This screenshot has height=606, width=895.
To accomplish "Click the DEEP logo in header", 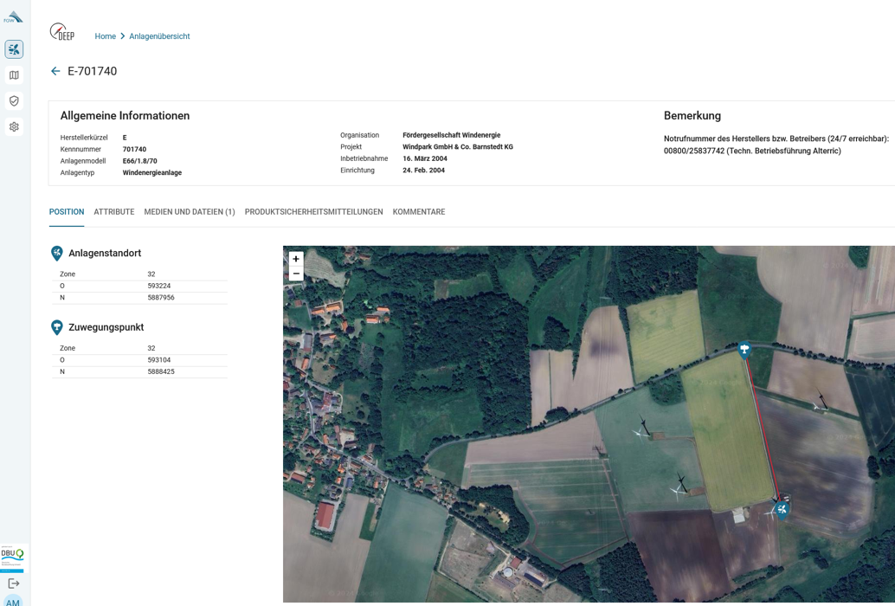I will pyautogui.click(x=61, y=33).
